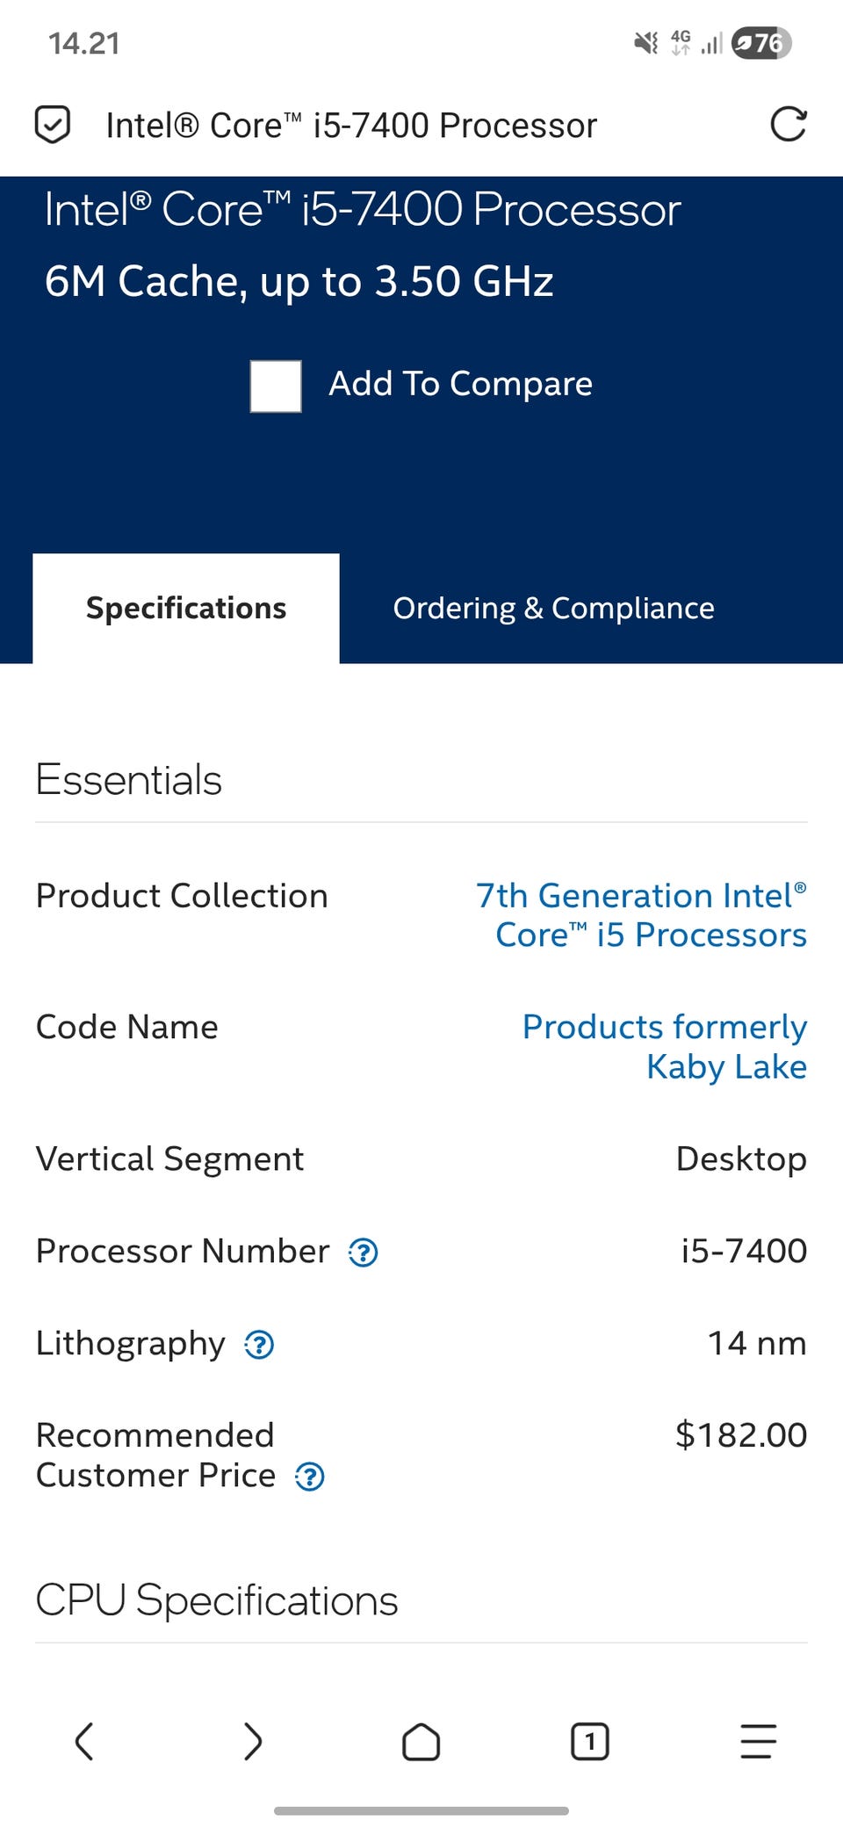Screen dimensions: 843x1827
Task: Open Processor Number help tooltip icon
Action: coord(364,1253)
